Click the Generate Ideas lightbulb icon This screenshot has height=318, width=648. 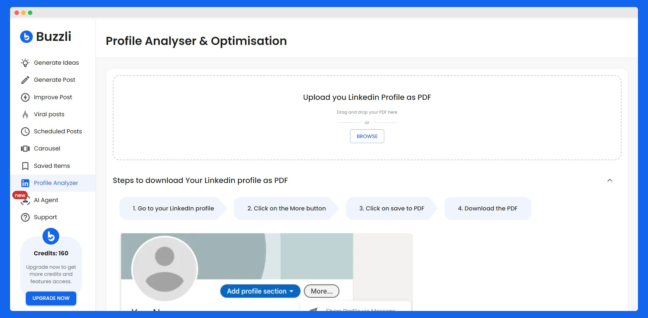(25, 63)
